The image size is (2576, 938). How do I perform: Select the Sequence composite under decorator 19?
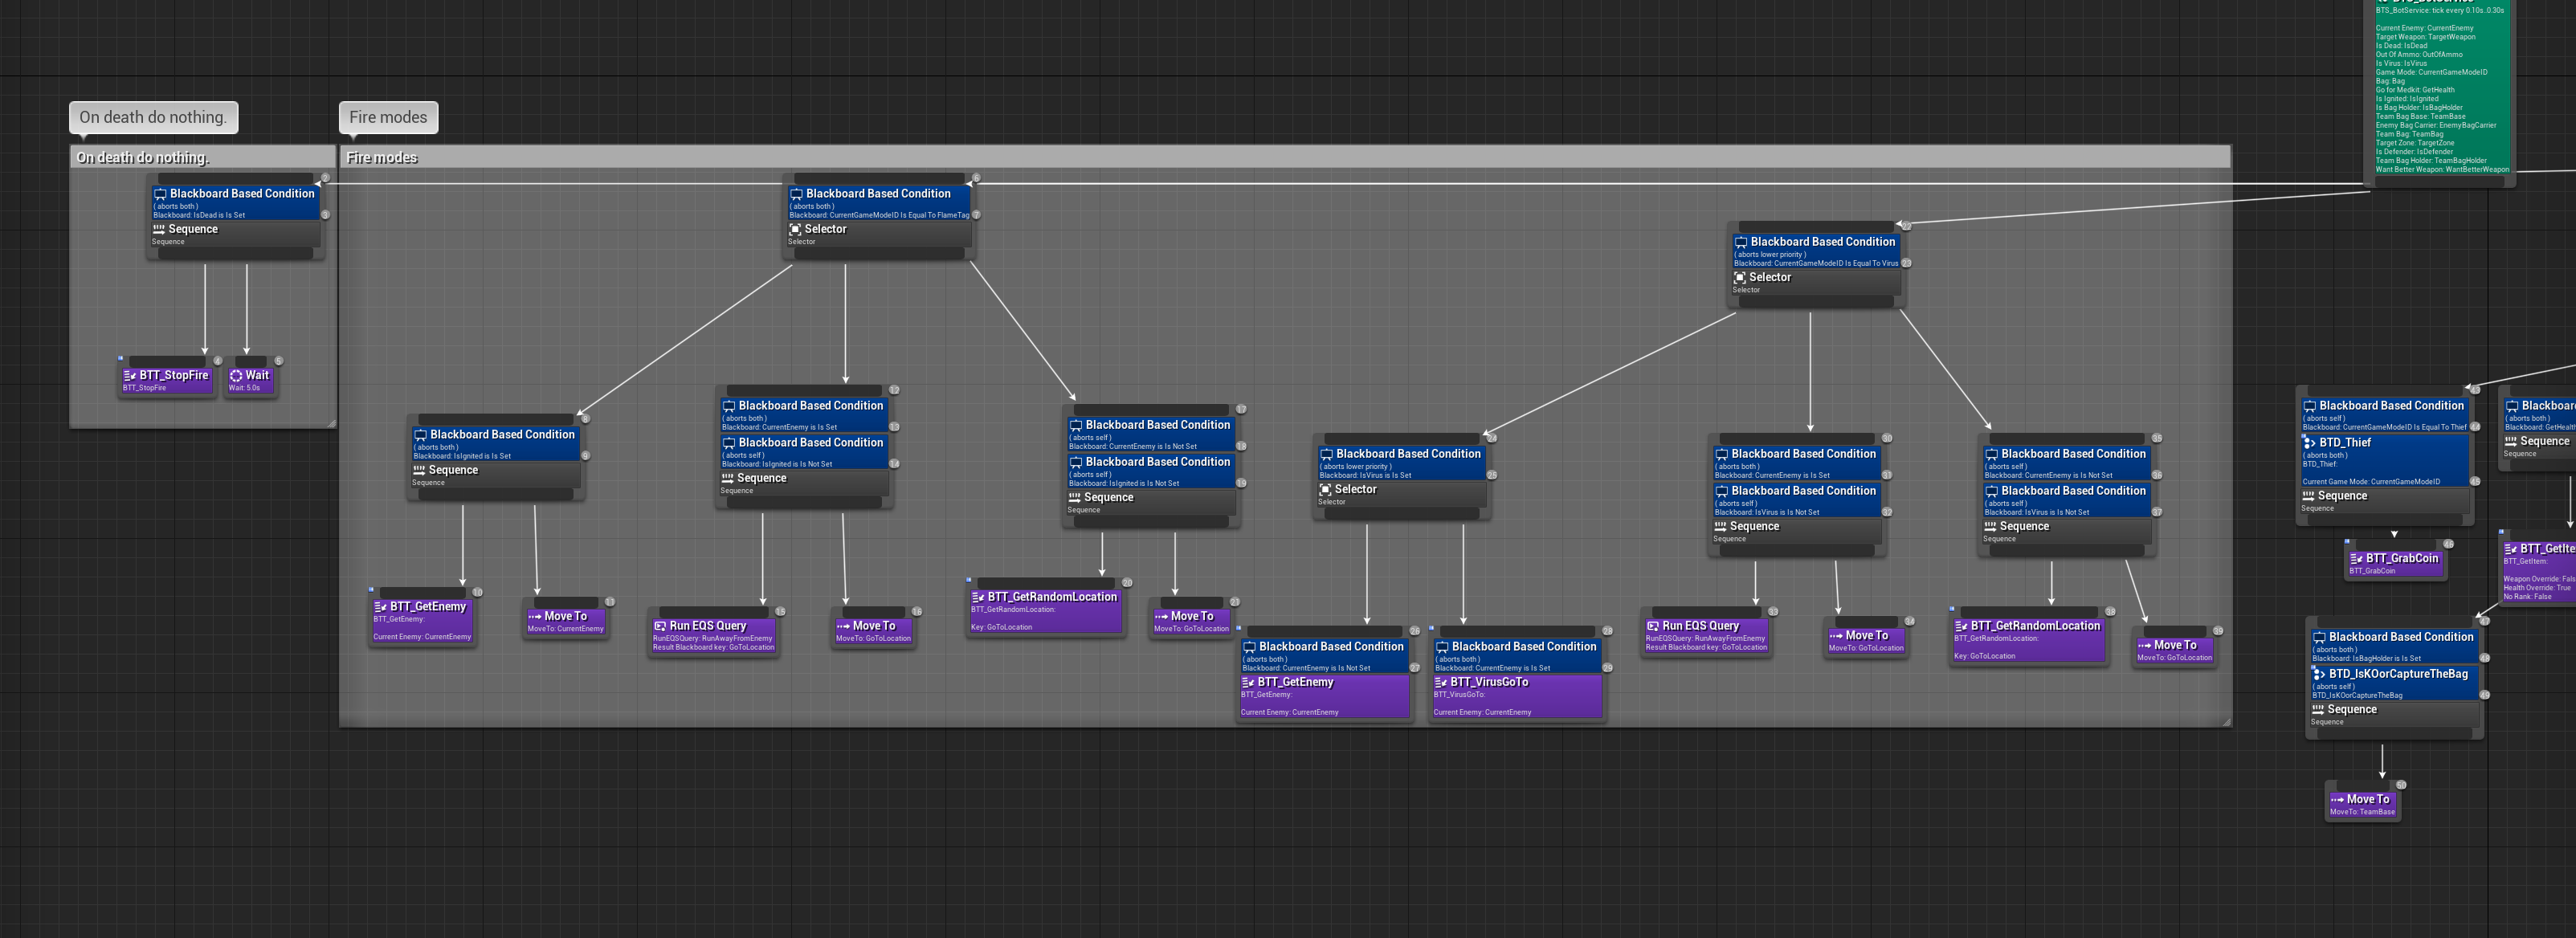[x=1151, y=502]
